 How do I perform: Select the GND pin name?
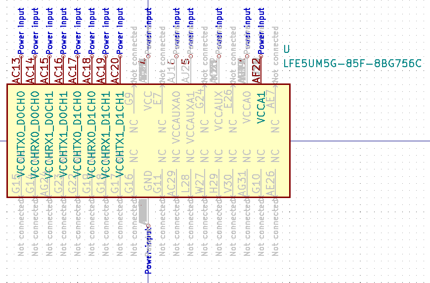pos(148,181)
